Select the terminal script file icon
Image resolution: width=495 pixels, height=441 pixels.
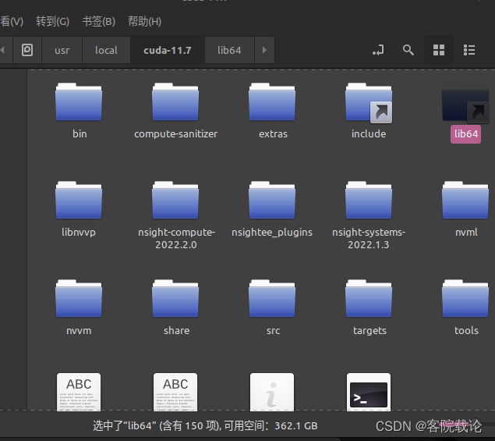(369, 392)
